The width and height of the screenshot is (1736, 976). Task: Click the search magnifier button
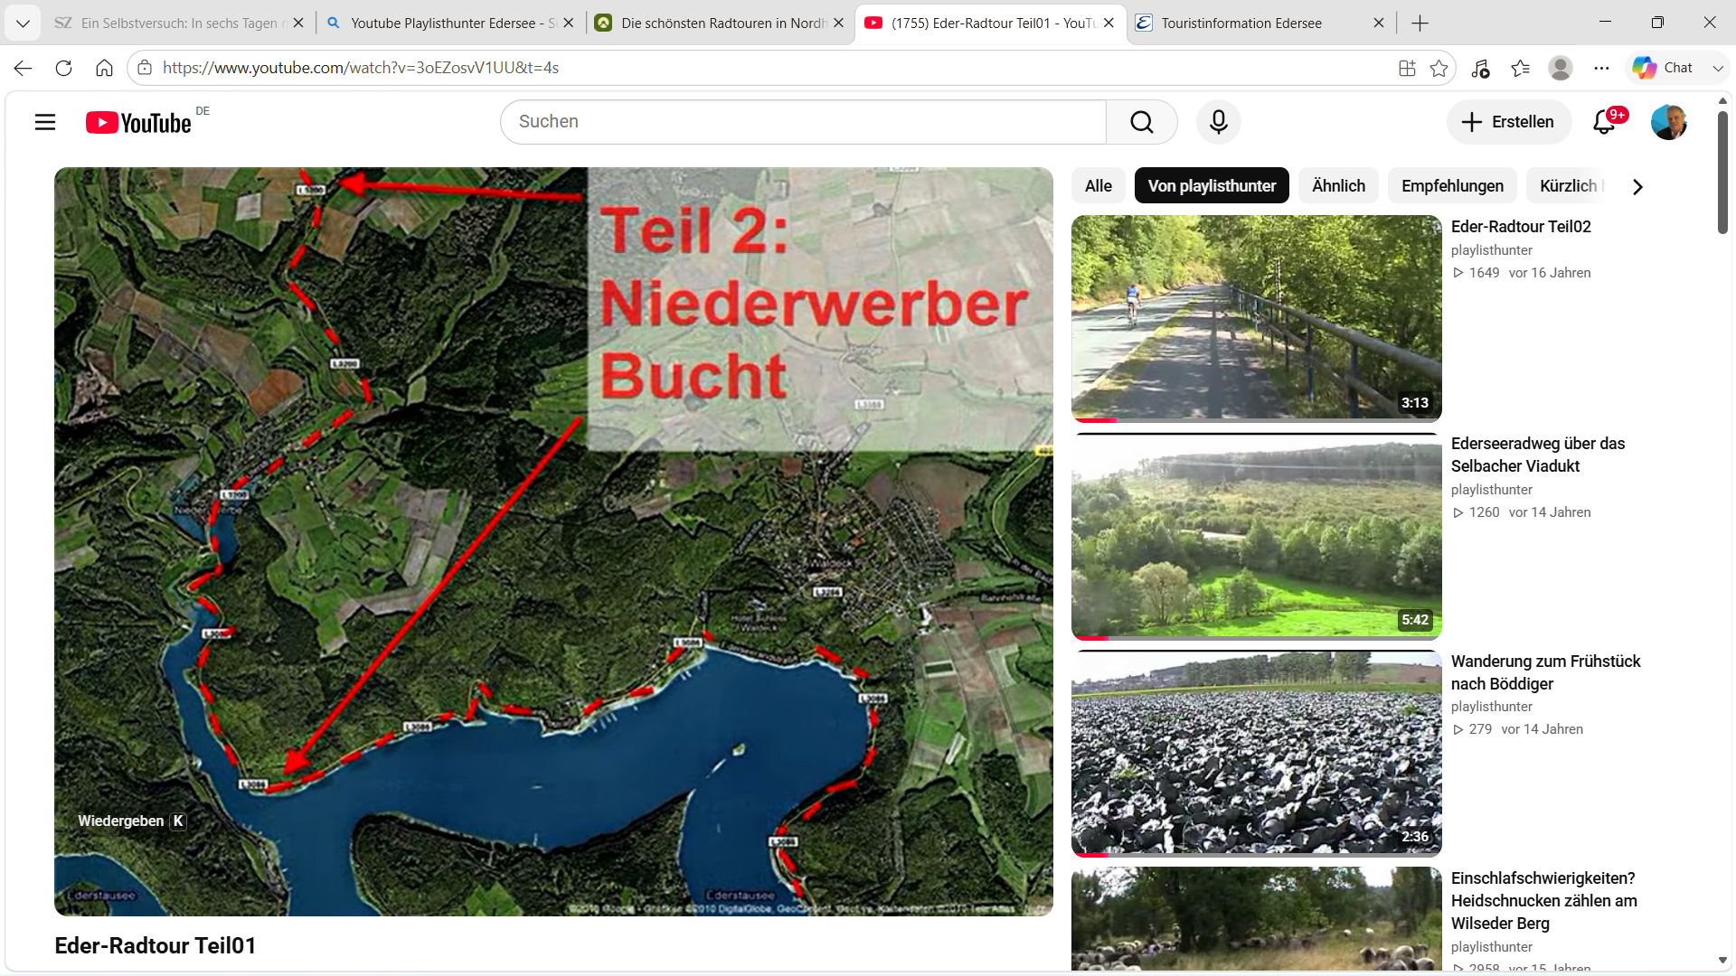point(1142,122)
